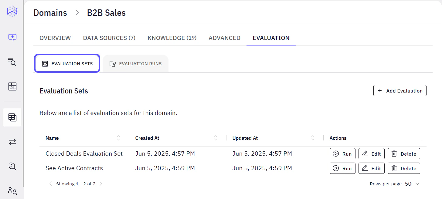The height and width of the screenshot is (199, 442).
Task: Open the Domains breadcrumb link
Action: [50, 13]
